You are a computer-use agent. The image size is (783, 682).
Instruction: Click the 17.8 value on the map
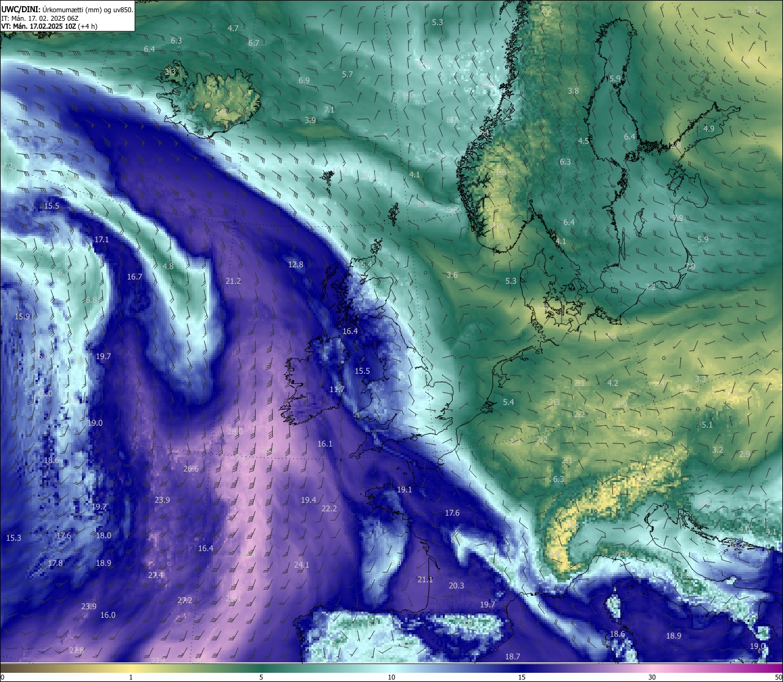point(55,563)
